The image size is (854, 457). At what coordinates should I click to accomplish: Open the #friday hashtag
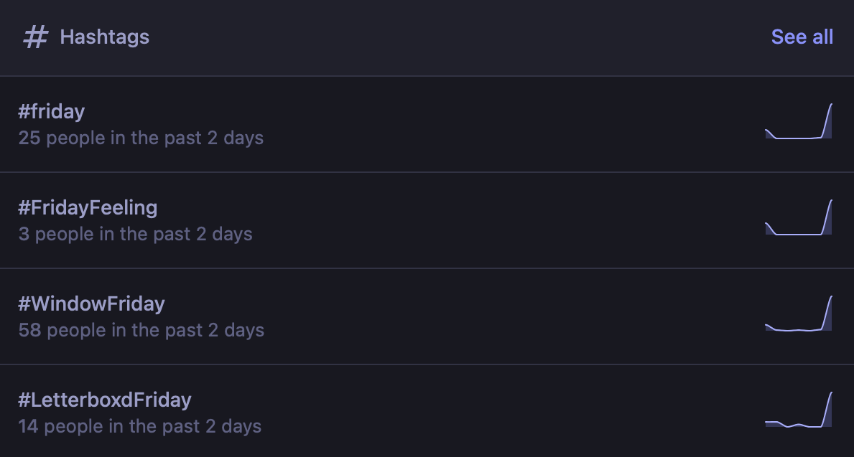[x=51, y=111]
